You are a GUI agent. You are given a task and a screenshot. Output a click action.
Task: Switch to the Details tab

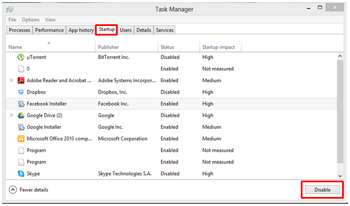point(144,30)
